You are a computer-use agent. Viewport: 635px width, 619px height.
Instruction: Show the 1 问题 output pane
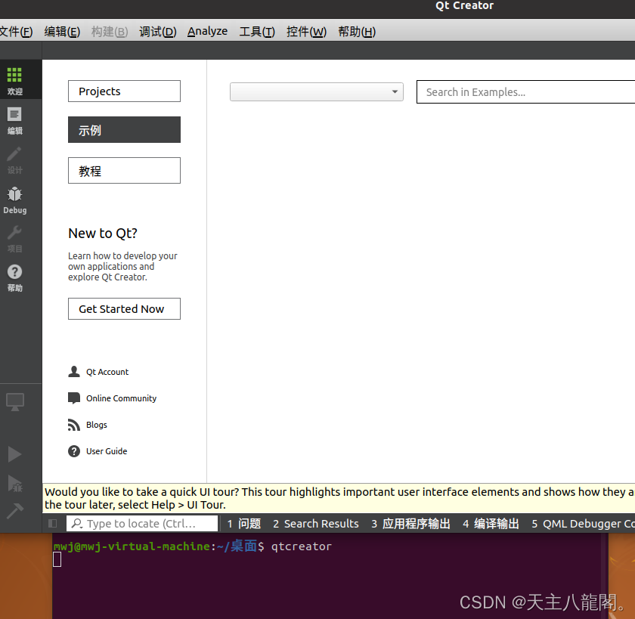pos(243,524)
